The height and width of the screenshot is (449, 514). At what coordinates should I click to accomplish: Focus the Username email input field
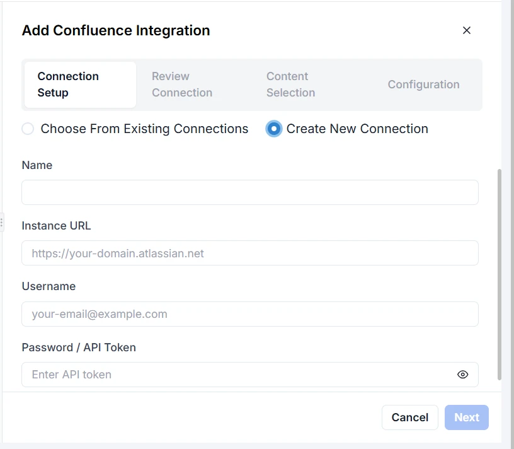pyautogui.click(x=250, y=314)
